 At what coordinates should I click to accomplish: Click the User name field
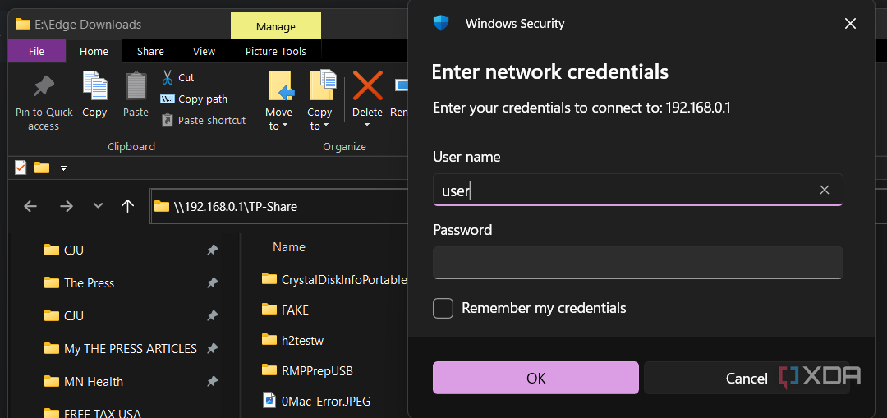click(637, 190)
